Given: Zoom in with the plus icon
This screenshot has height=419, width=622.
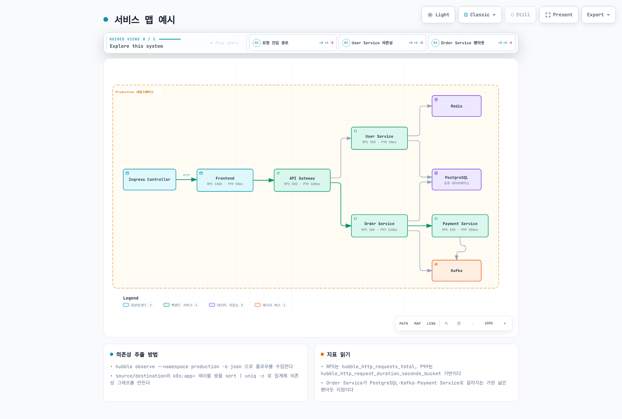Looking at the screenshot, I should click(x=505, y=323).
